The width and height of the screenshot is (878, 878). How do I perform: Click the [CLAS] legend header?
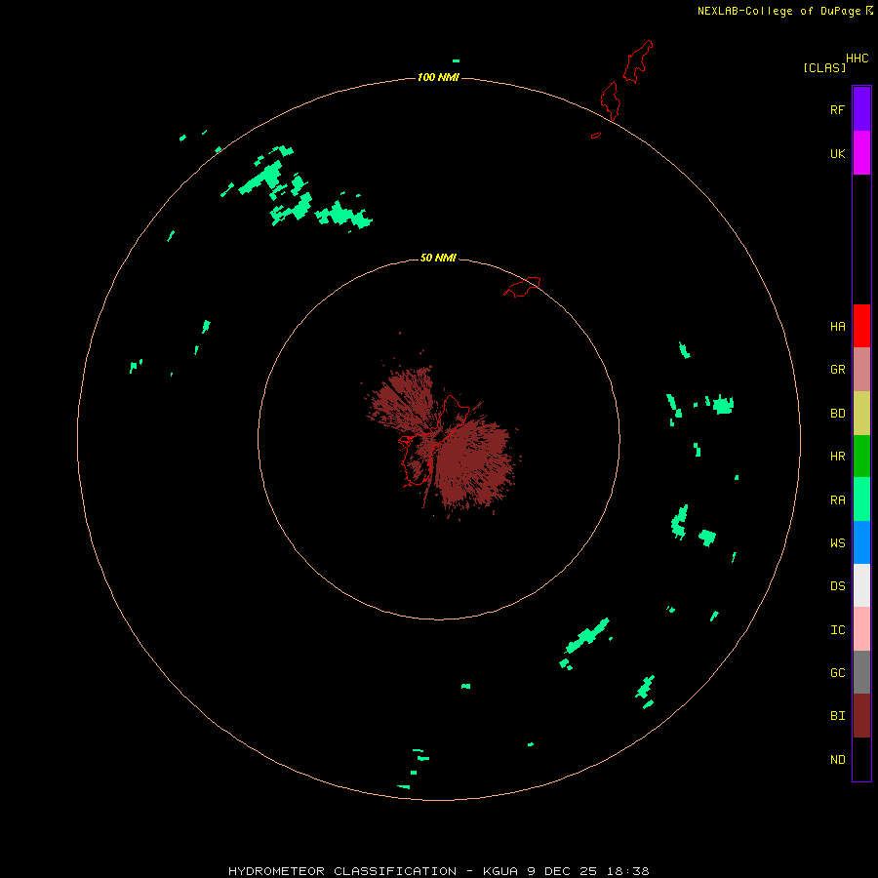pos(824,67)
